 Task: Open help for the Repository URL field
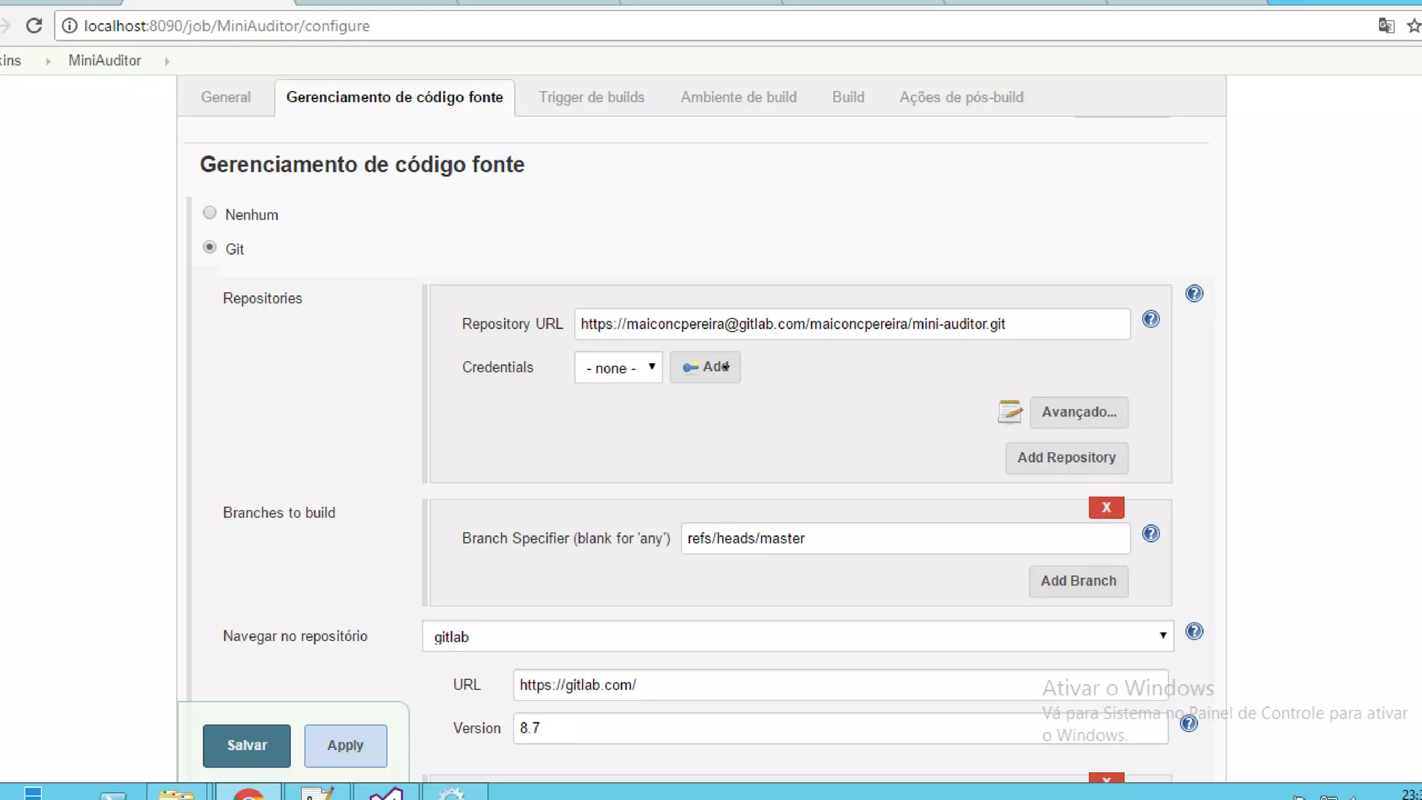pos(1151,319)
